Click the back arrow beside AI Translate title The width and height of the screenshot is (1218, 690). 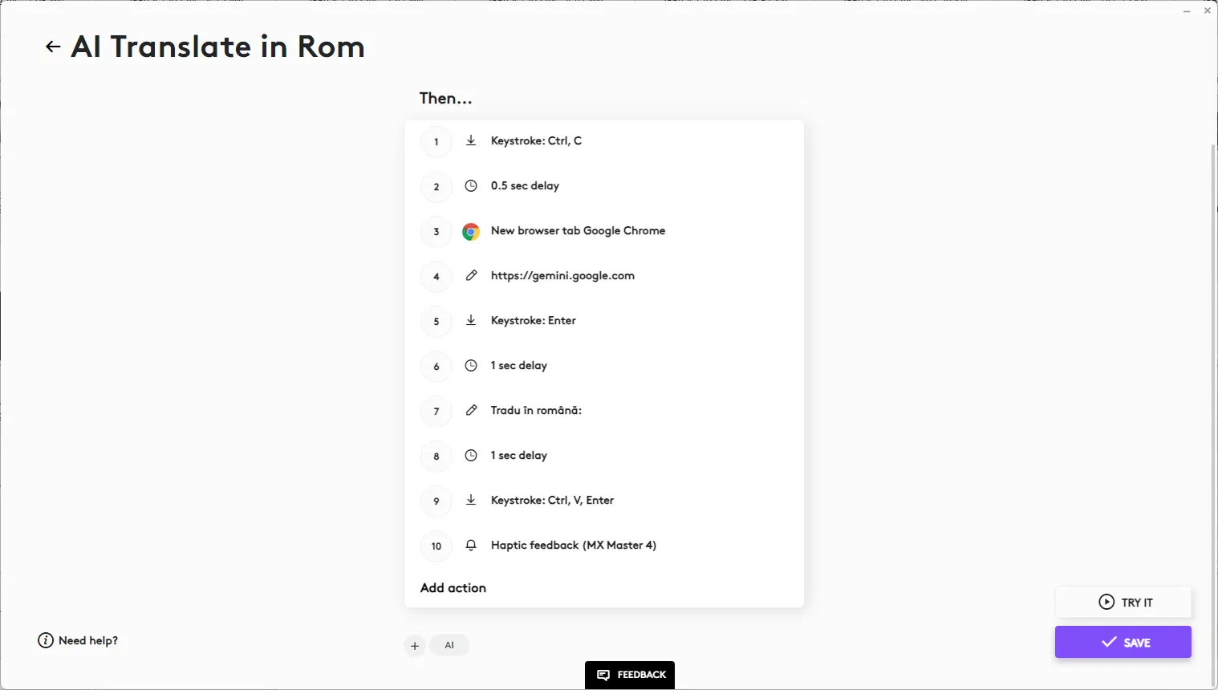point(53,47)
